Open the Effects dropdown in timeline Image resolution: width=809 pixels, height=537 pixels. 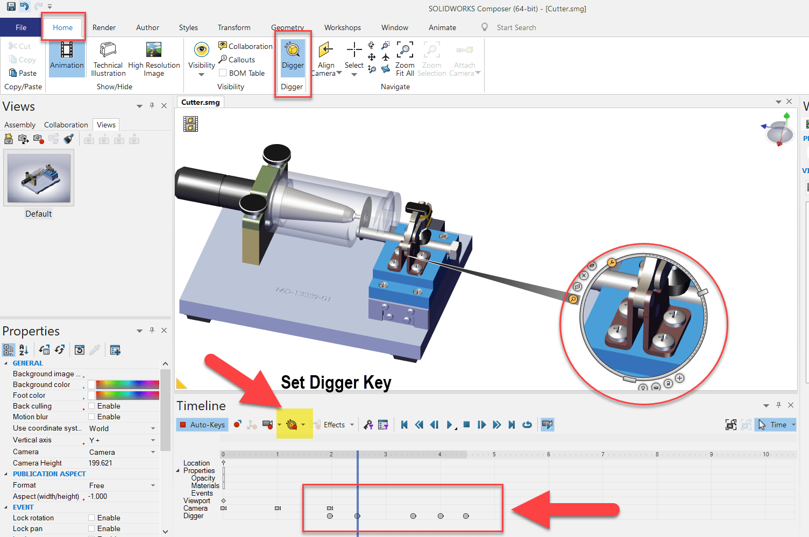point(352,425)
